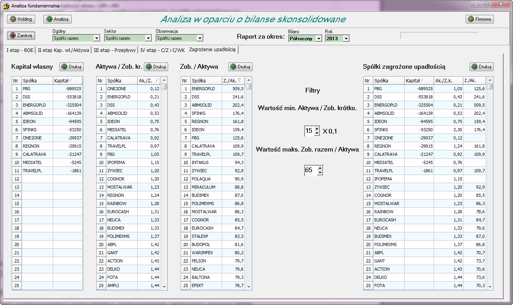Screen dimensions: 513x305
Task: Select EFEKT row in Zob. / Aktywa table
Action: (213, 285)
